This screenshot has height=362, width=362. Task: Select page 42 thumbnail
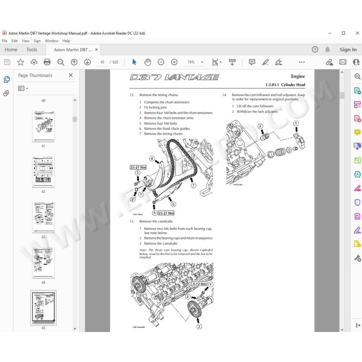click(x=43, y=171)
